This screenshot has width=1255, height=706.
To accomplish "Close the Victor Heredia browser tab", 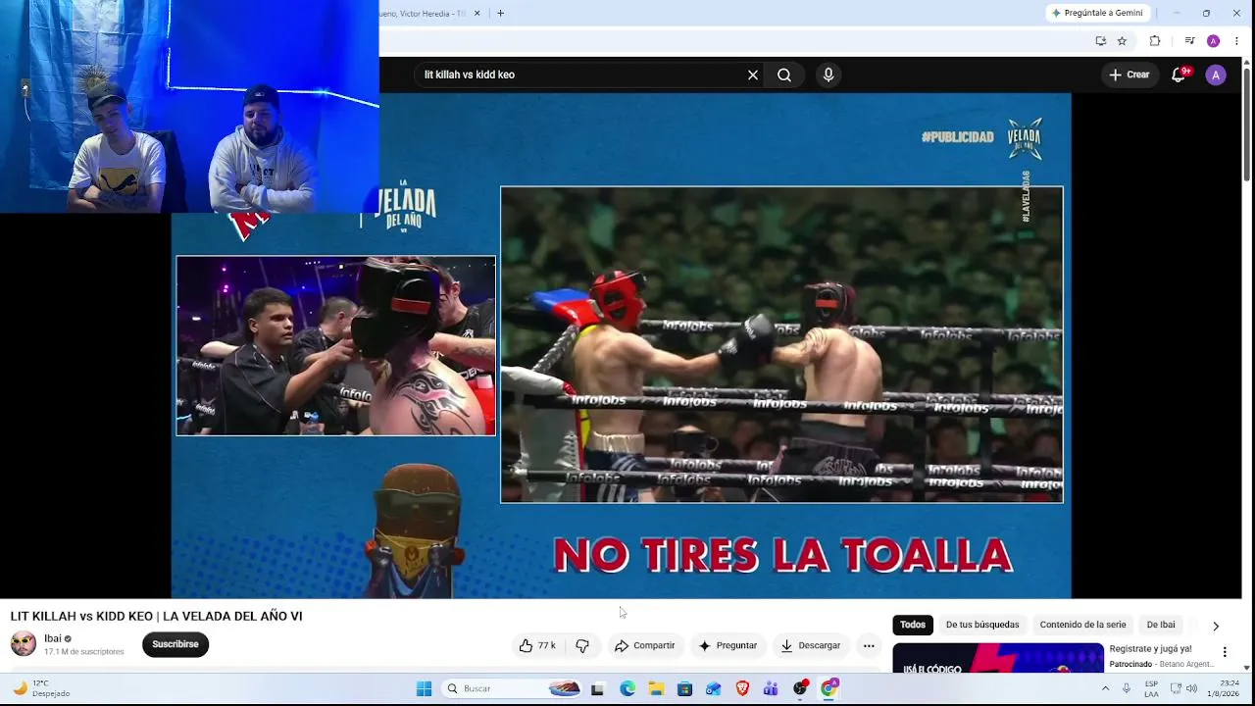I will click(x=477, y=14).
